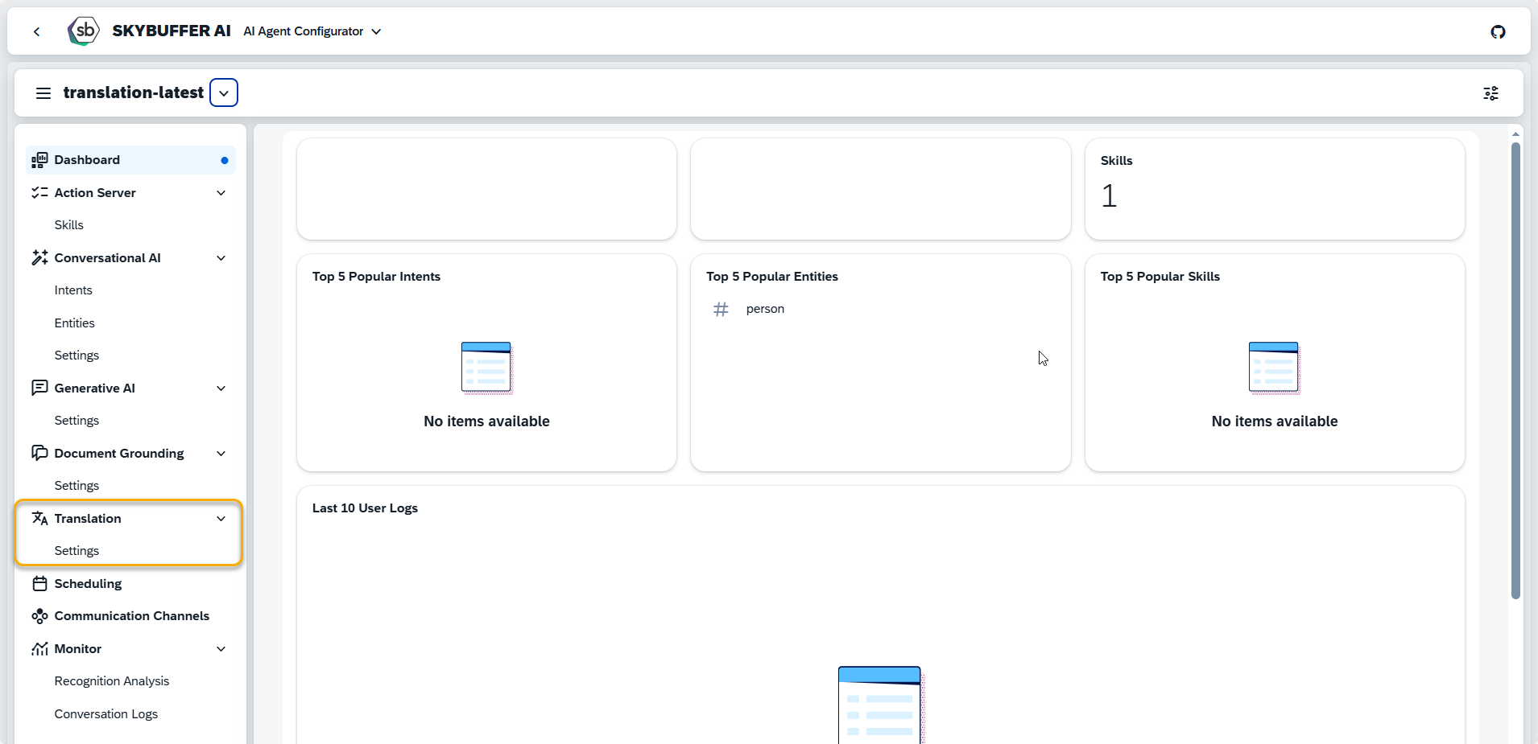This screenshot has width=1538, height=744.
Task: Open Conversation Logs page
Action: (x=105, y=714)
